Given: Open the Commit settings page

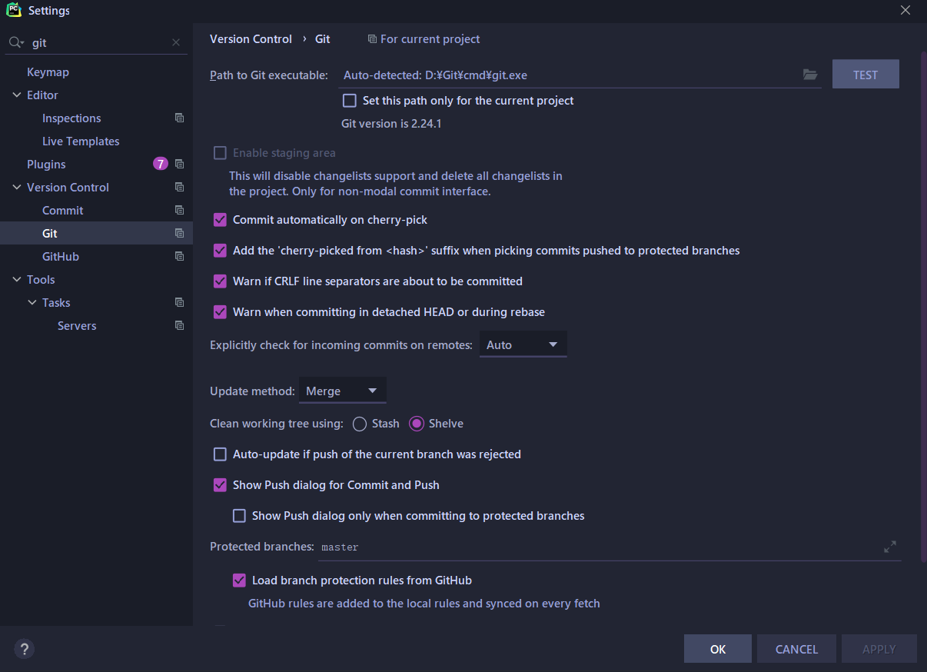Looking at the screenshot, I should (63, 211).
